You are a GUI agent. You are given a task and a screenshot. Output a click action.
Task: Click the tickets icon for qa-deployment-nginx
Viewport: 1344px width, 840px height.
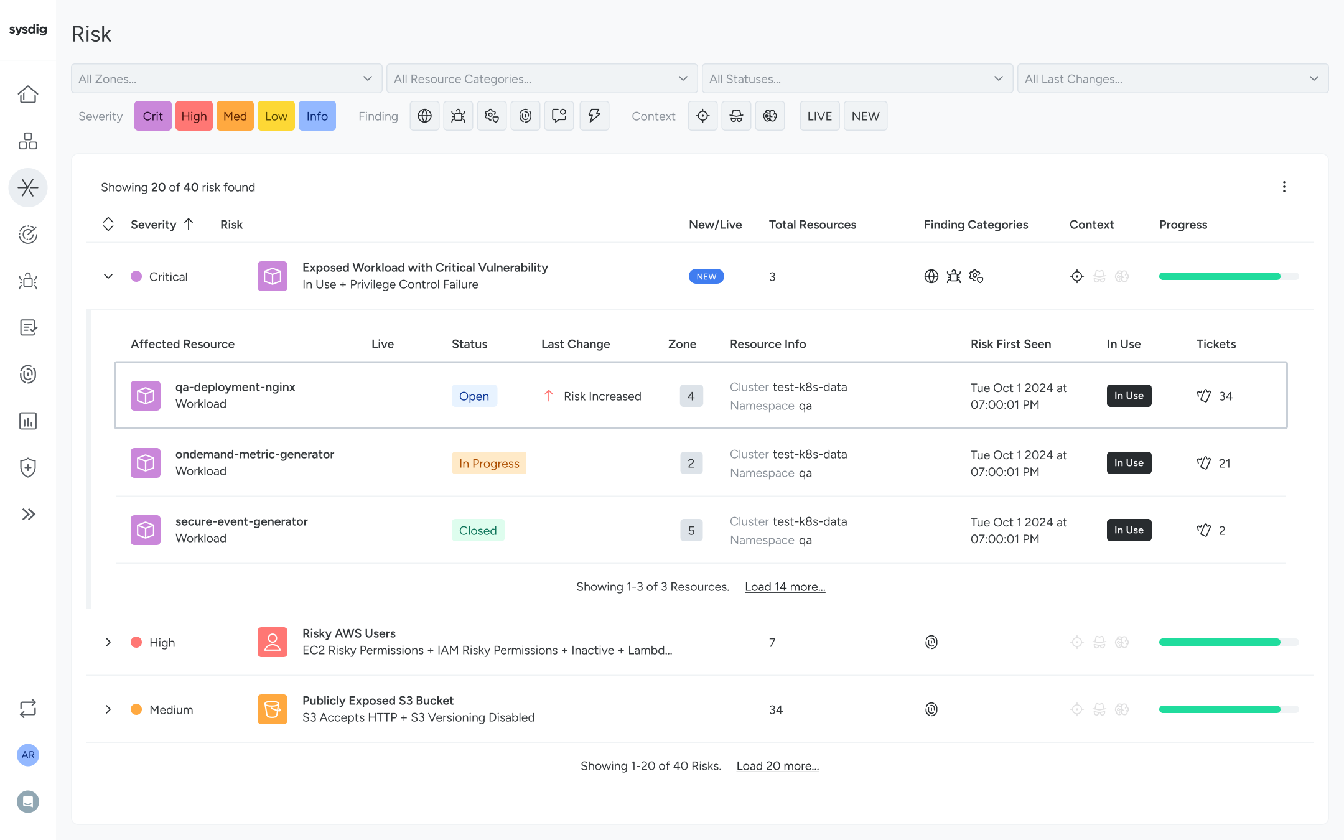point(1204,396)
